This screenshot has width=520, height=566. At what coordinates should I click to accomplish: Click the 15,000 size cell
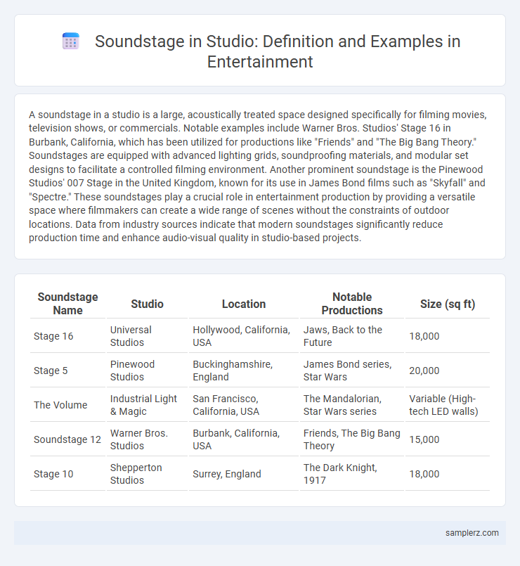click(x=448, y=439)
